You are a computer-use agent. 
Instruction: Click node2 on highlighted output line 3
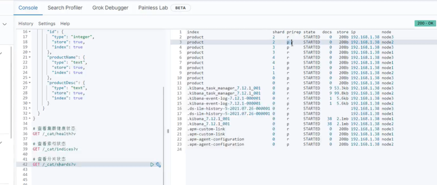pos(387,42)
